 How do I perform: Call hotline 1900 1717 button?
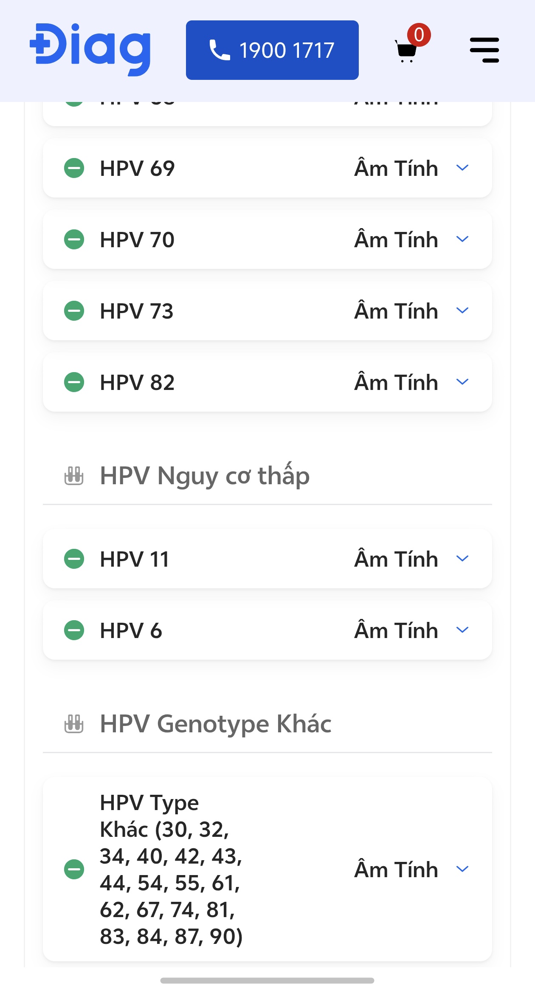[272, 50]
